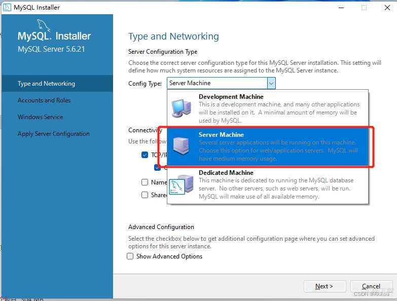
Task: Close the MySQL Installer window
Action: point(387,8)
